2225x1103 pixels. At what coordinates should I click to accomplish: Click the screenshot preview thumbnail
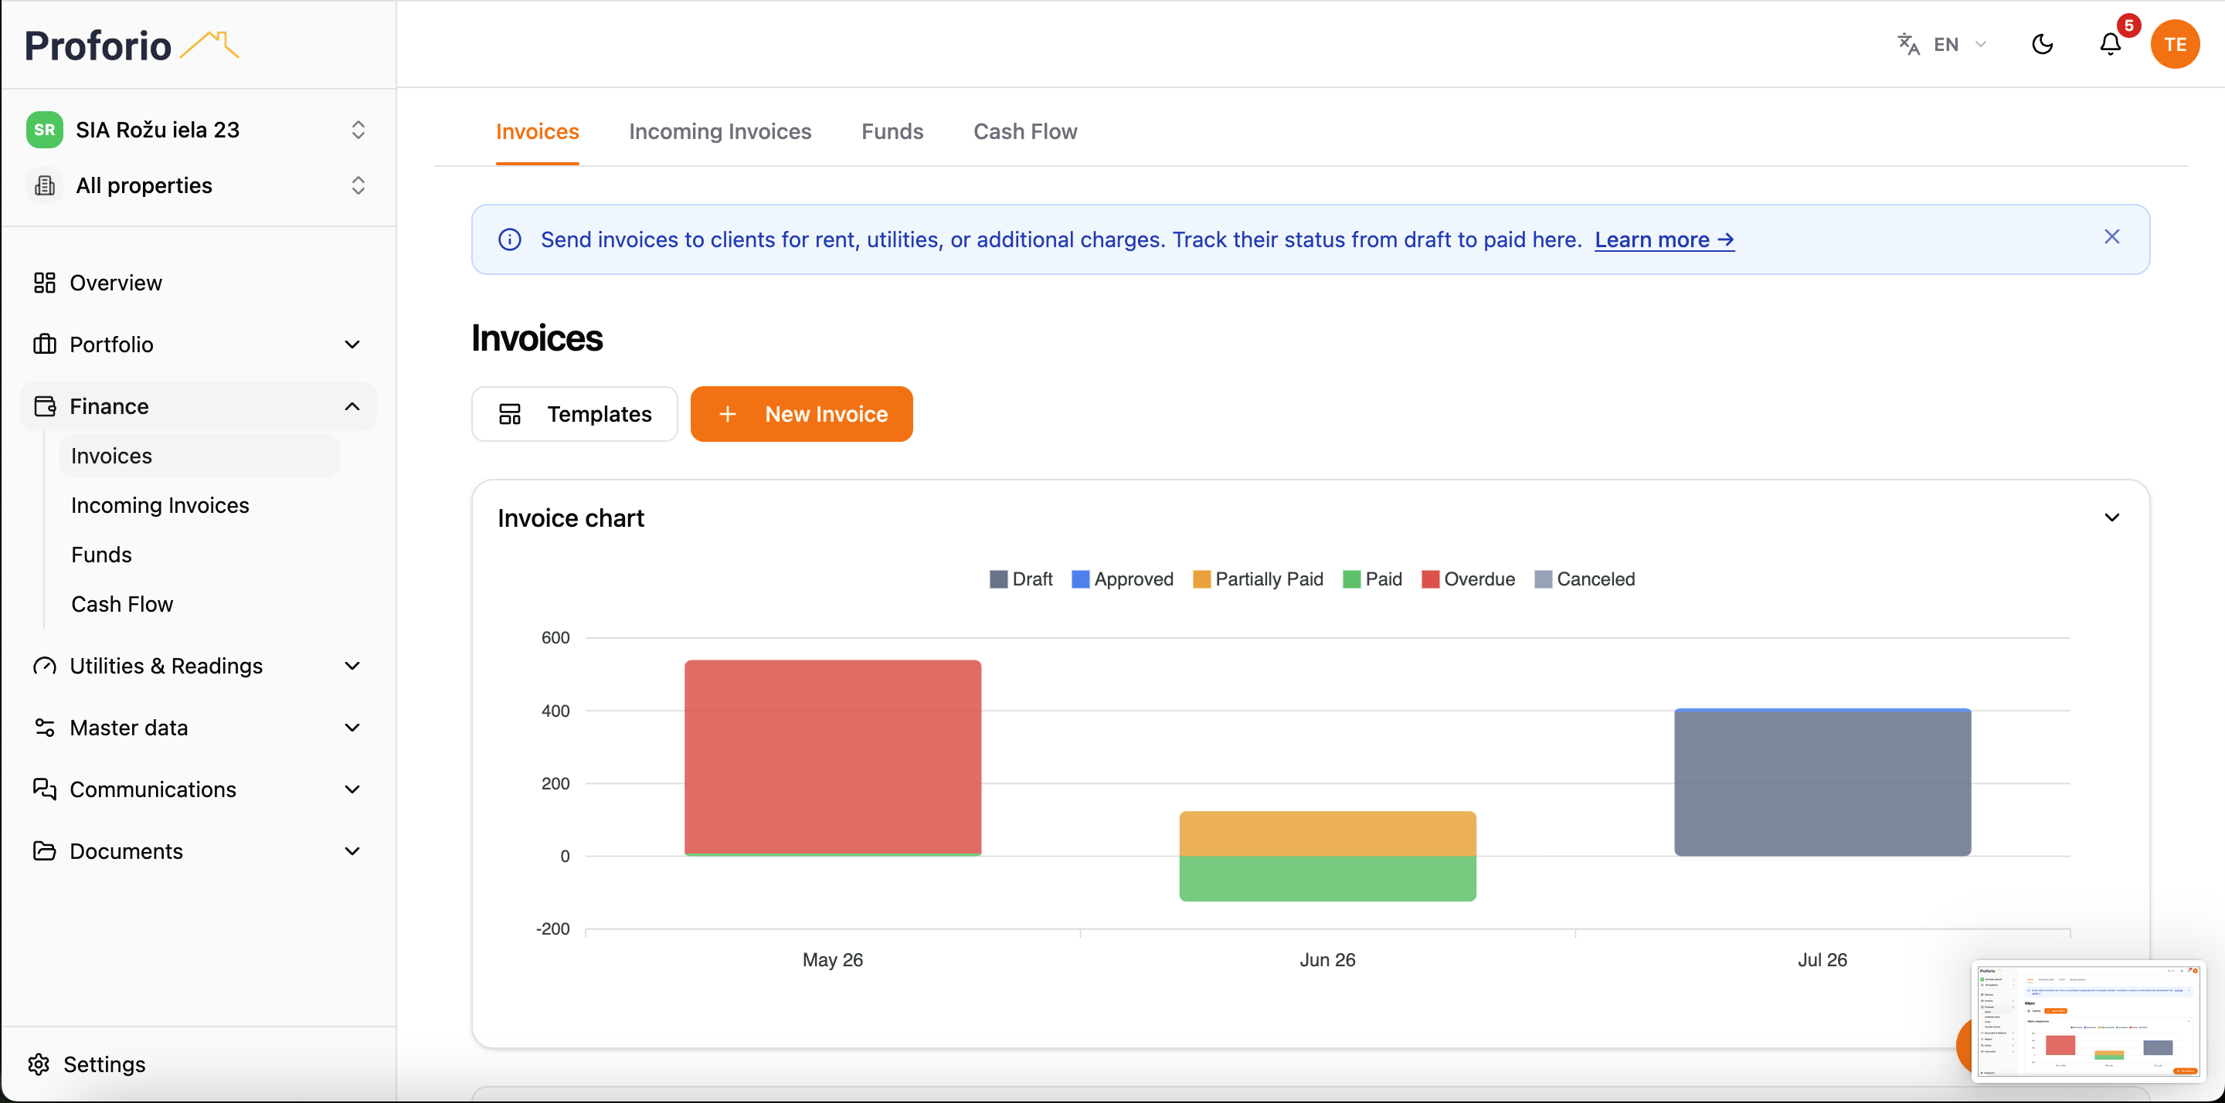pyautogui.click(x=2087, y=1021)
